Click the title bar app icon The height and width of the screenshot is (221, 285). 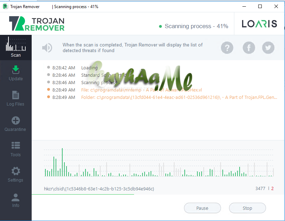tap(5, 7)
